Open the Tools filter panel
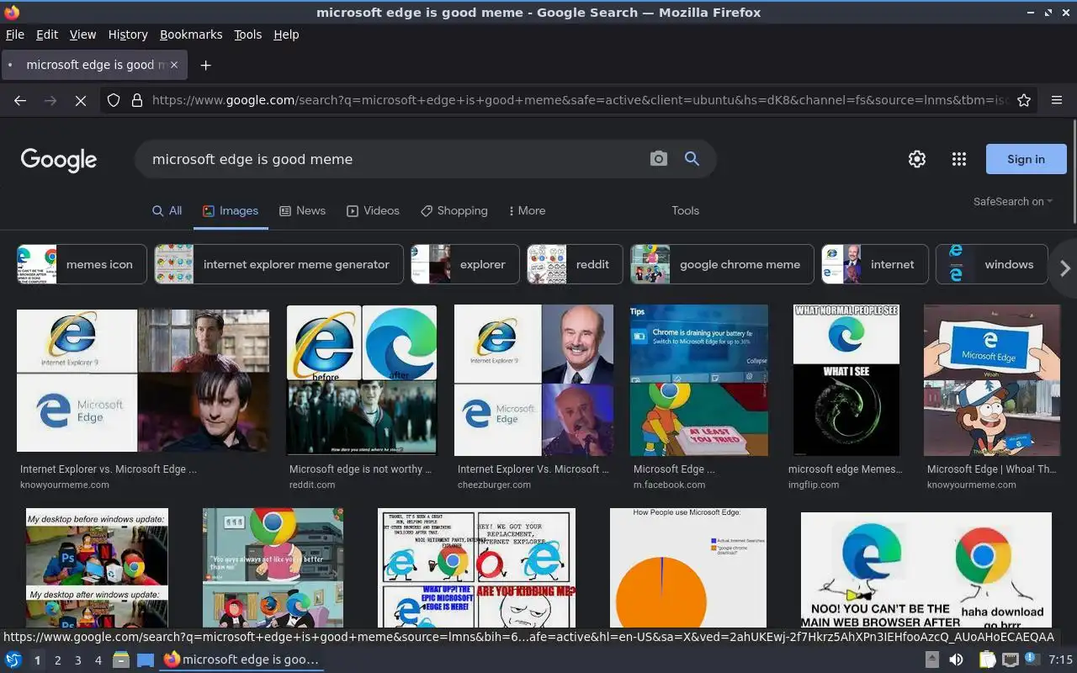 [685, 210]
